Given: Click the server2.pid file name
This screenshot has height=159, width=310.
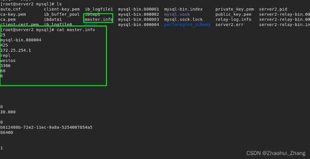Looking at the screenshot, I should [273, 9].
